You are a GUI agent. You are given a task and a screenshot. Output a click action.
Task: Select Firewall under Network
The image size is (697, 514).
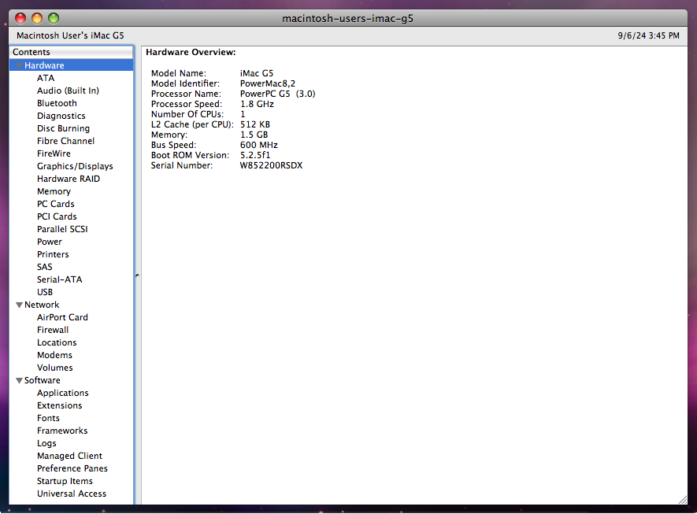tap(53, 330)
